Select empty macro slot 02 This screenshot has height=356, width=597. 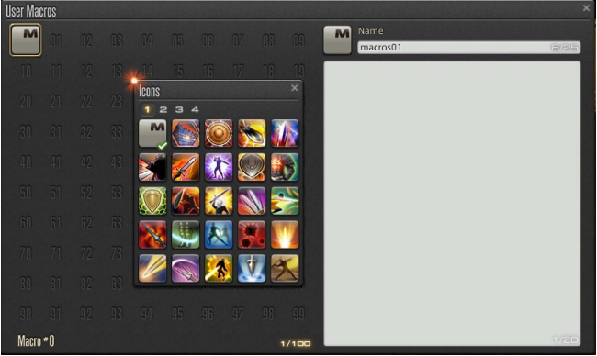click(86, 40)
